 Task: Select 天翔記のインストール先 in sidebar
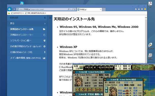coord(27,29)
